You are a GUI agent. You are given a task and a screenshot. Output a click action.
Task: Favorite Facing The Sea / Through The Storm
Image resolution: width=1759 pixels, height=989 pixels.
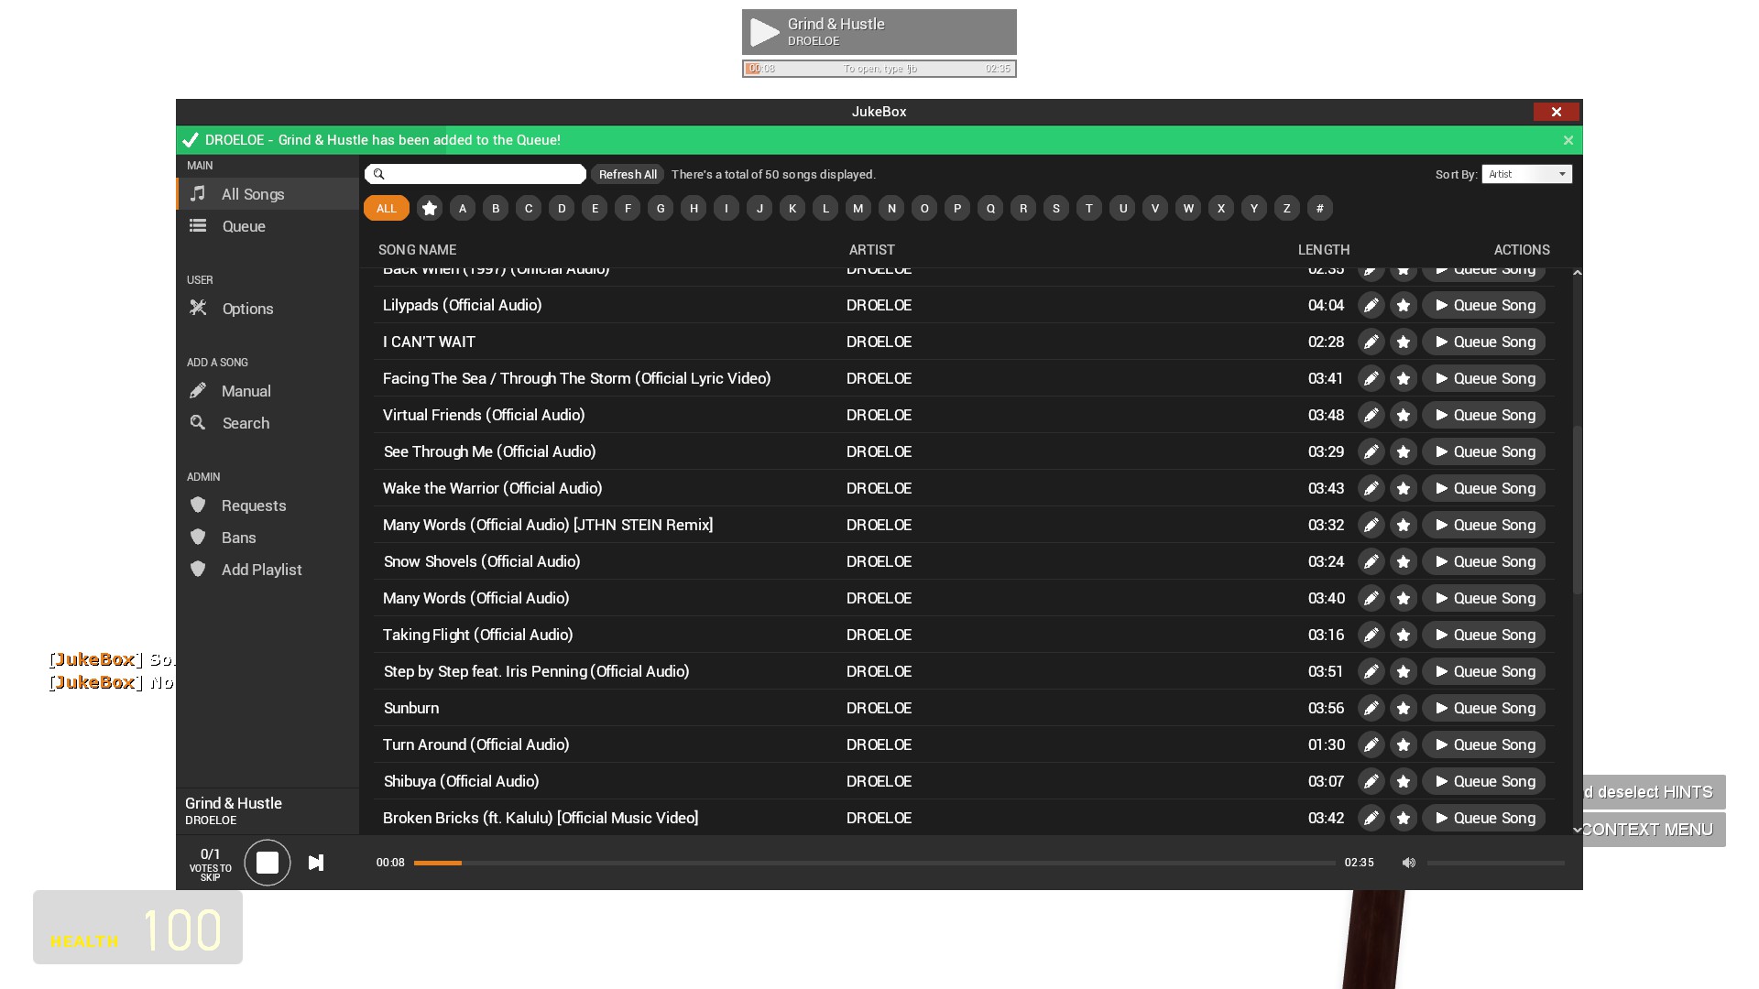pyautogui.click(x=1404, y=378)
